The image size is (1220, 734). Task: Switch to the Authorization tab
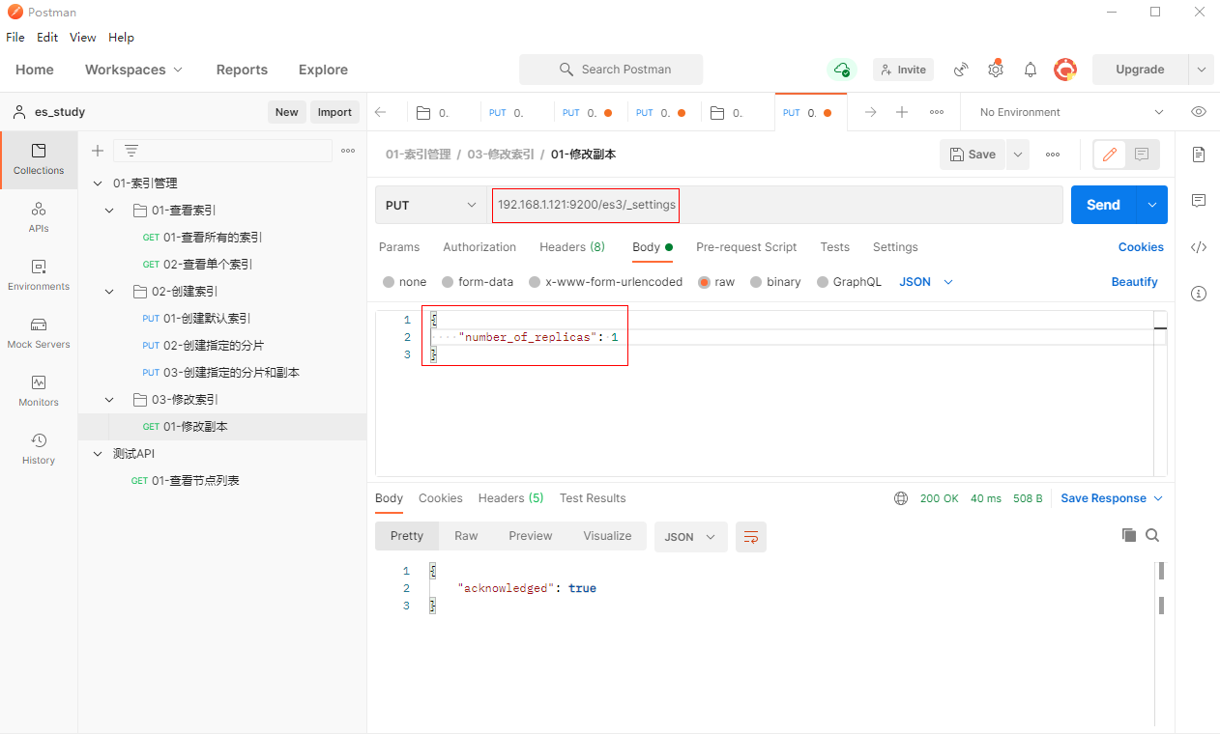pyautogui.click(x=479, y=247)
